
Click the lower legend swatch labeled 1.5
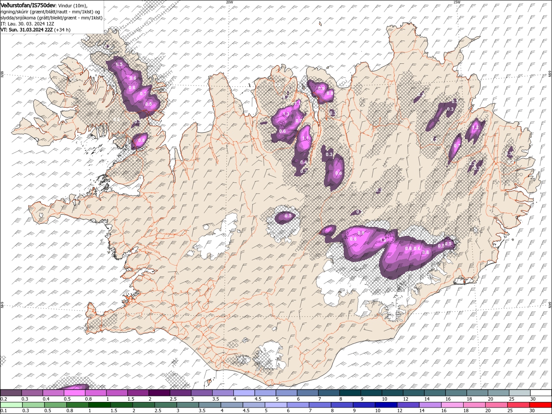[x=121, y=405]
